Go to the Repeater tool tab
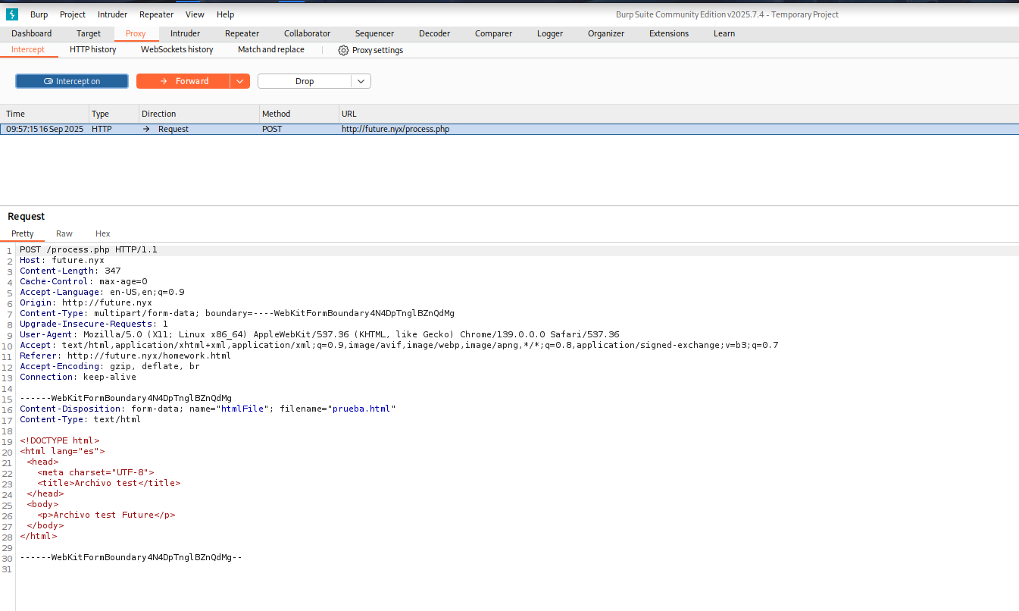This screenshot has height=611, width=1019. click(x=242, y=33)
